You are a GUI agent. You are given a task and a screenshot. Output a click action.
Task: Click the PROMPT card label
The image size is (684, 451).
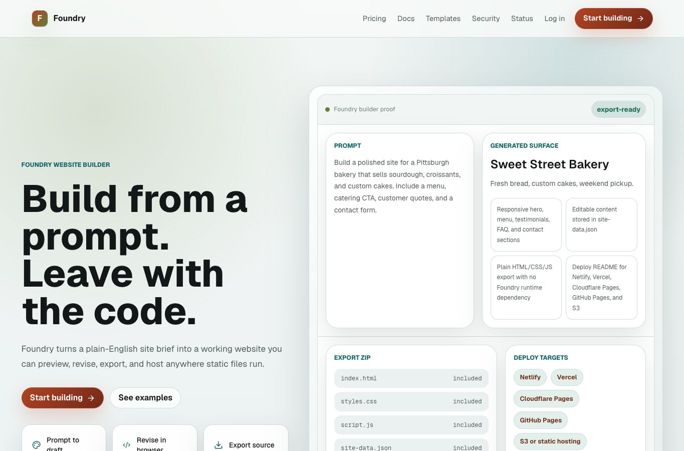(x=347, y=146)
